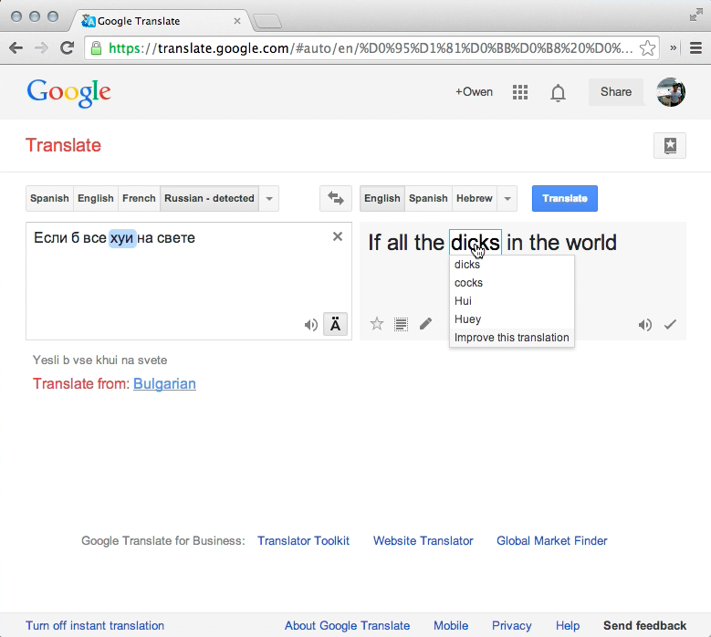
Task: Open the account profile picture
Action: point(671,92)
